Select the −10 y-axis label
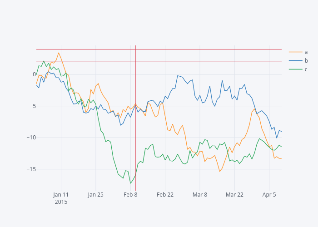Screen dimensions: 318x227 31,138
